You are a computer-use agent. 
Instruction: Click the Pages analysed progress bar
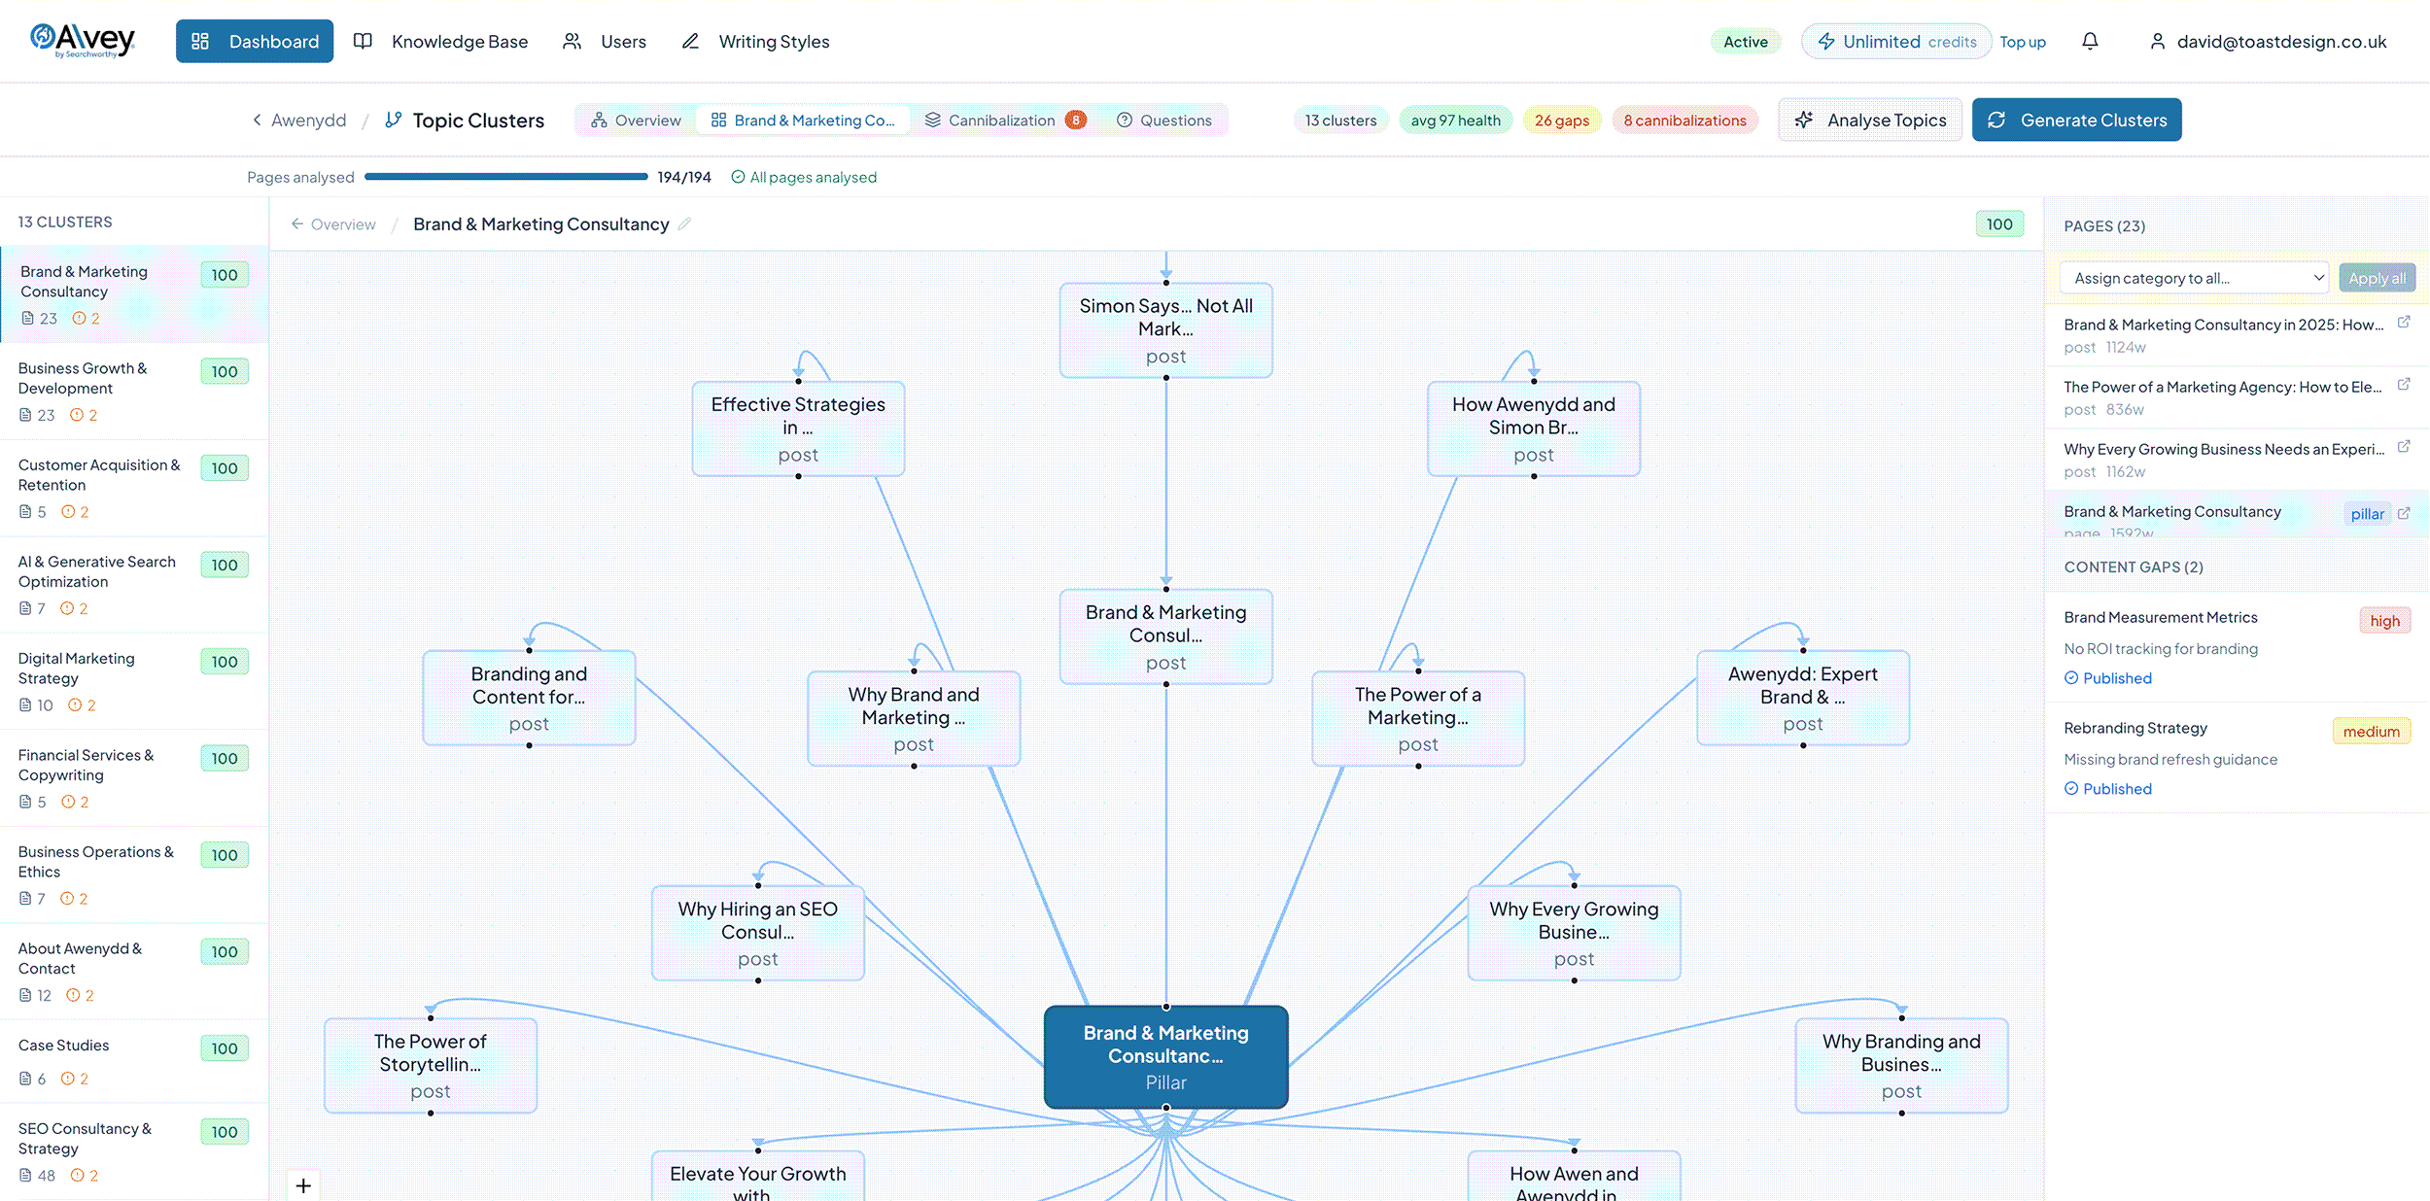coord(505,177)
